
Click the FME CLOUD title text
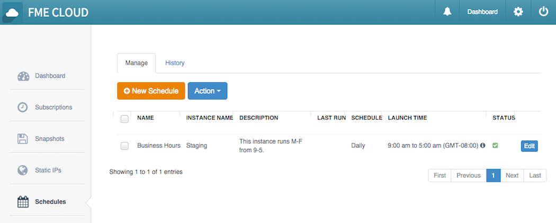(x=58, y=12)
